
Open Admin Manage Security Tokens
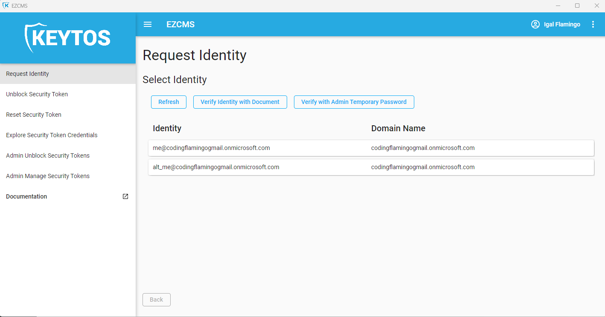click(68, 176)
